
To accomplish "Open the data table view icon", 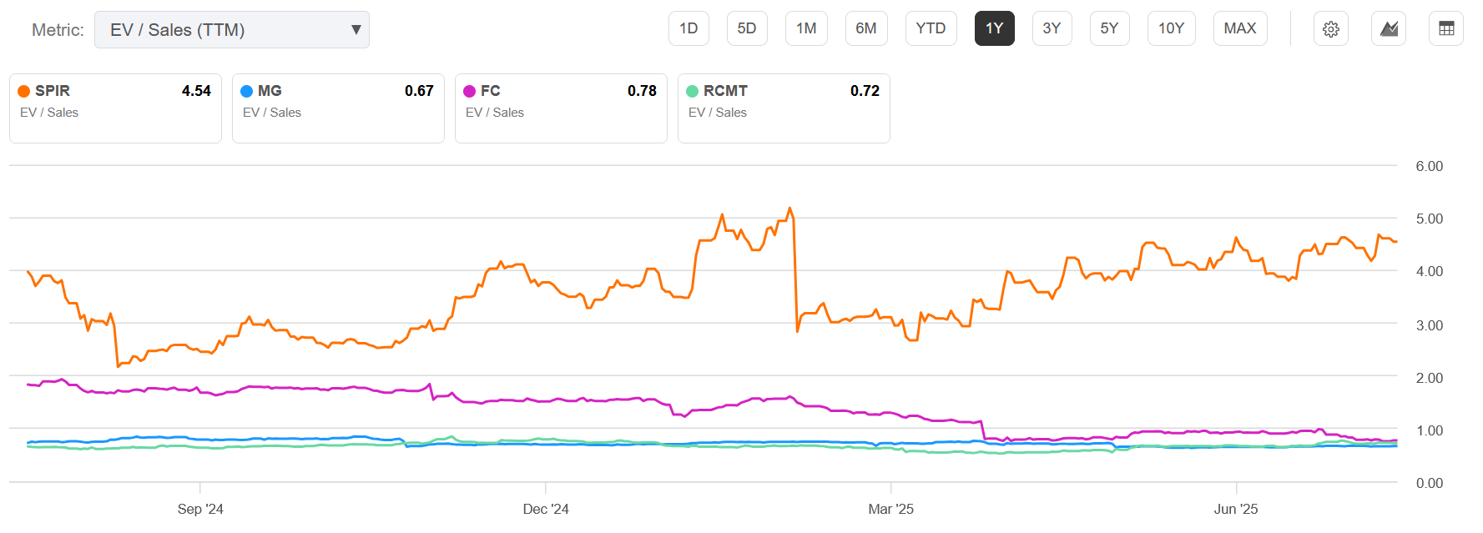I will tap(1445, 28).
